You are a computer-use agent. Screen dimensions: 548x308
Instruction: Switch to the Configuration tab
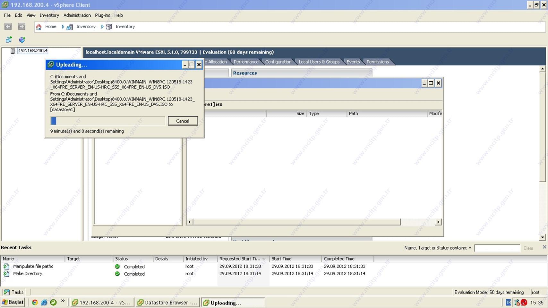[x=278, y=62]
